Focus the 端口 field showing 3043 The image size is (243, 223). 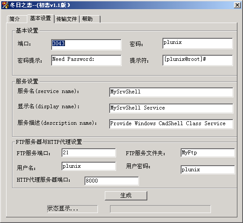86,45
